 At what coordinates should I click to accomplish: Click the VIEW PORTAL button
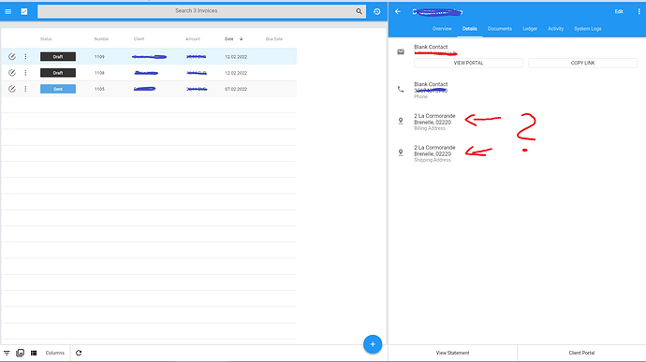pos(468,63)
